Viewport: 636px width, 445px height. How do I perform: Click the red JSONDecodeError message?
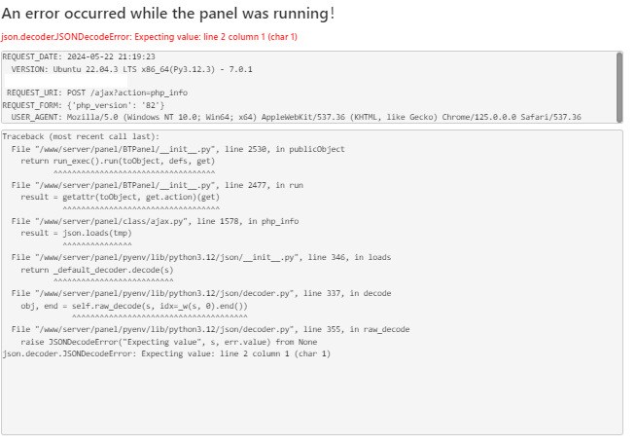(x=149, y=37)
